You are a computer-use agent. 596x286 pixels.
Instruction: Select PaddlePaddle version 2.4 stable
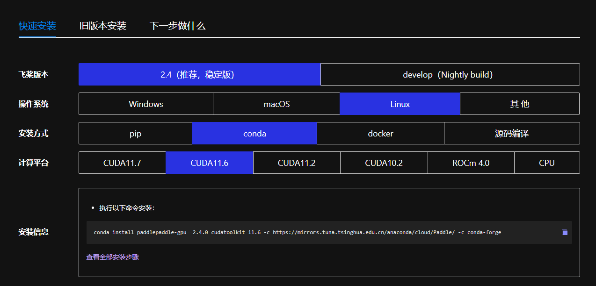[200, 74]
